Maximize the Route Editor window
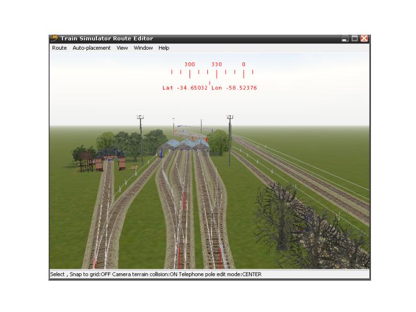Image resolution: width=416 pixels, height=312 pixels. click(355, 39)
